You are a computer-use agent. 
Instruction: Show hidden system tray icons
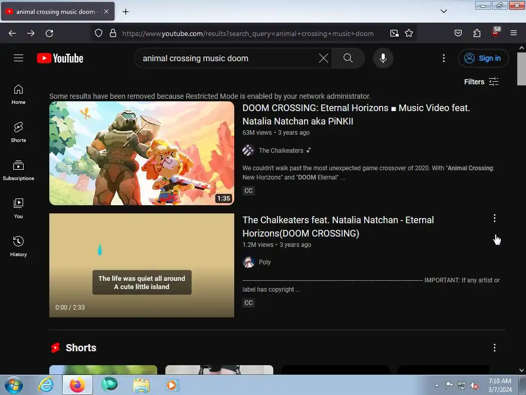tap(437, 385)
